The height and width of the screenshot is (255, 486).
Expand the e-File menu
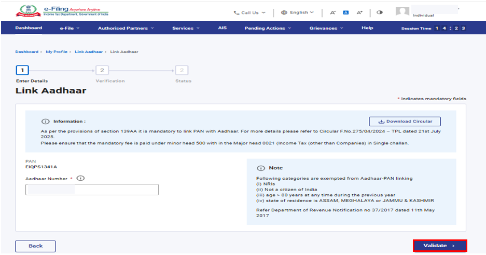click(70, 28)
